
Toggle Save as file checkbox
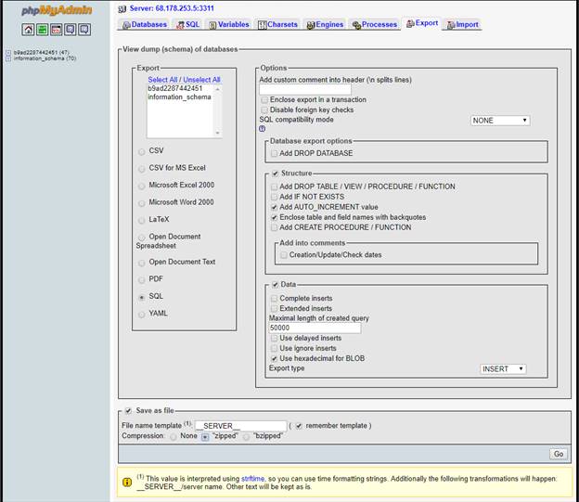click(x=128, y=411)
